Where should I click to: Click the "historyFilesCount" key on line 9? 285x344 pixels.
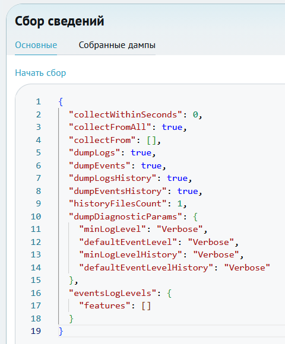click(118, 204)
